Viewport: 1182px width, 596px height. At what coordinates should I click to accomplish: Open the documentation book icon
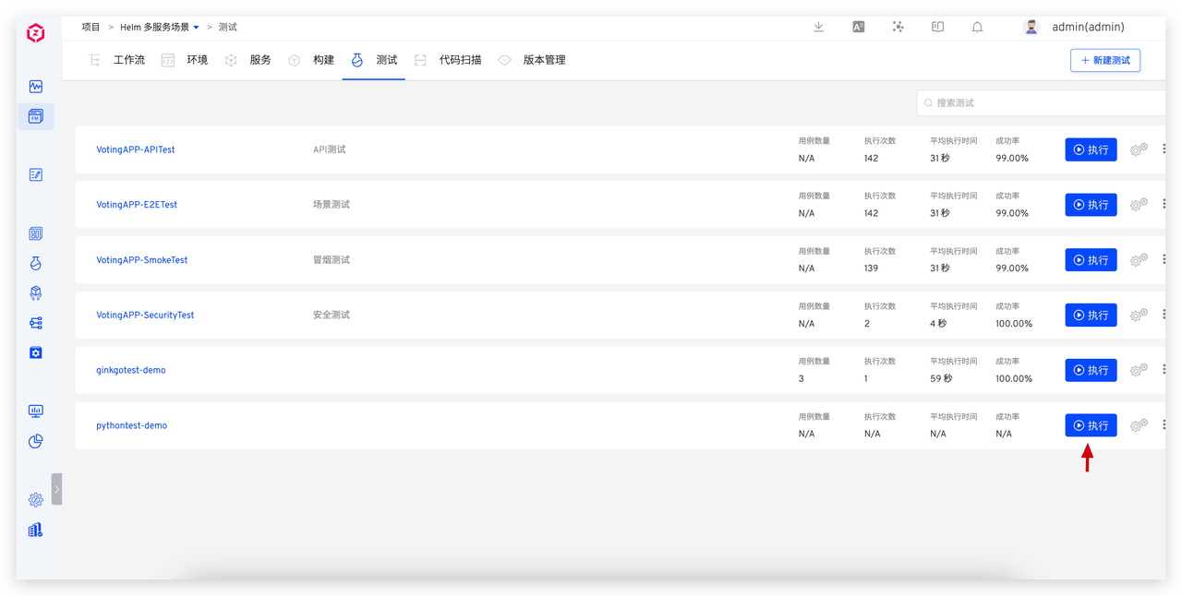937,28
